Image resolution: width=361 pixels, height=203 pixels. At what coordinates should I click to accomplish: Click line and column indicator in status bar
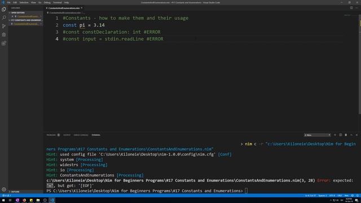pos(310,196)
